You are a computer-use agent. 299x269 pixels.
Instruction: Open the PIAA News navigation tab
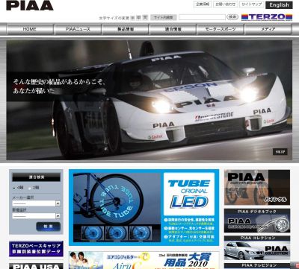click(78, 29)
